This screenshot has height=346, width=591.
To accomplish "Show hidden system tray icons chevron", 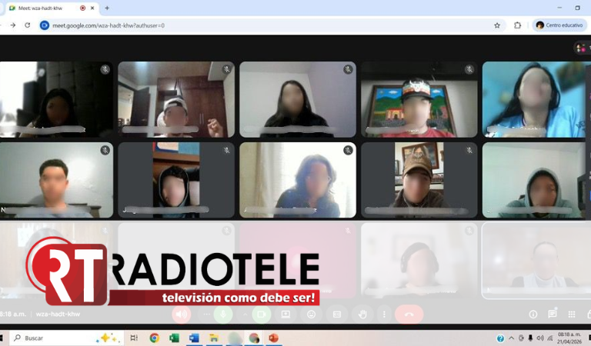I will tap(511, 338).
